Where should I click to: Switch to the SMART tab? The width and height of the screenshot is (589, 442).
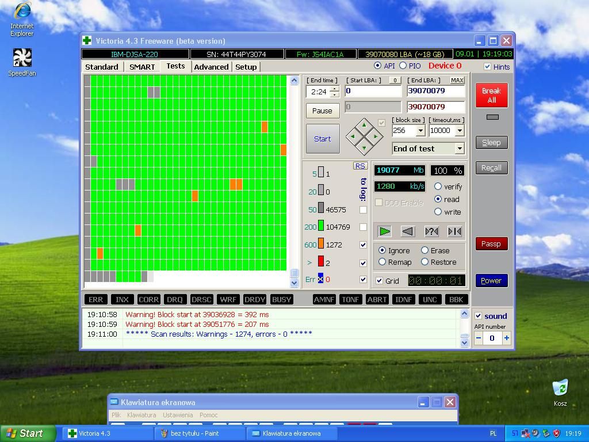141,66
